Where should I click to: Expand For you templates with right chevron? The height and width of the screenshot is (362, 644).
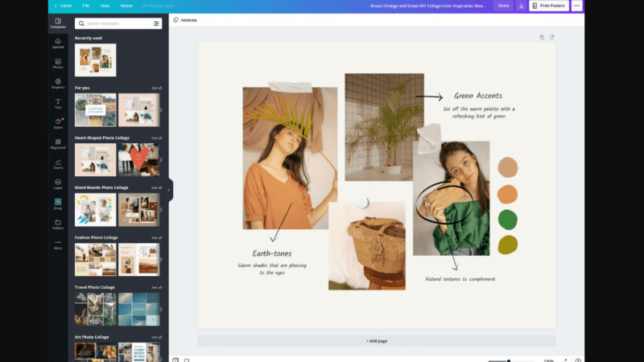point(160,110)
